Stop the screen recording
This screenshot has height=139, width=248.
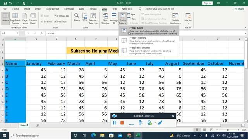[x=122, y=123]
